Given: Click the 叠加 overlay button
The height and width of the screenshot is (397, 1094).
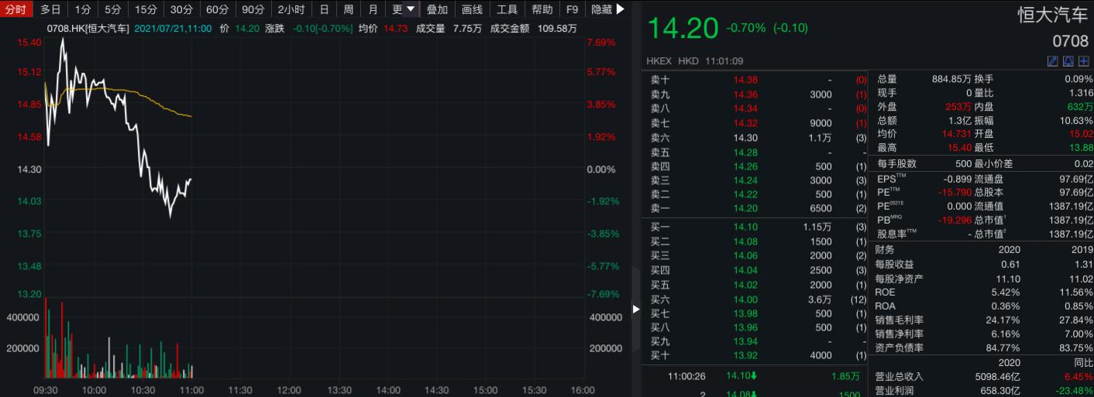Looking at the screenshot, I should [437, 9].
